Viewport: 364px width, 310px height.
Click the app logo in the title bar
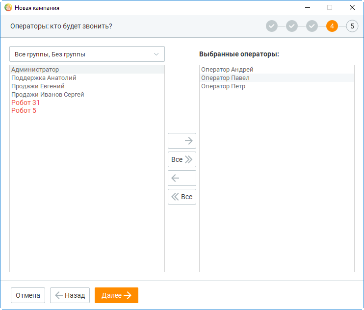click(x=8, y=8)
